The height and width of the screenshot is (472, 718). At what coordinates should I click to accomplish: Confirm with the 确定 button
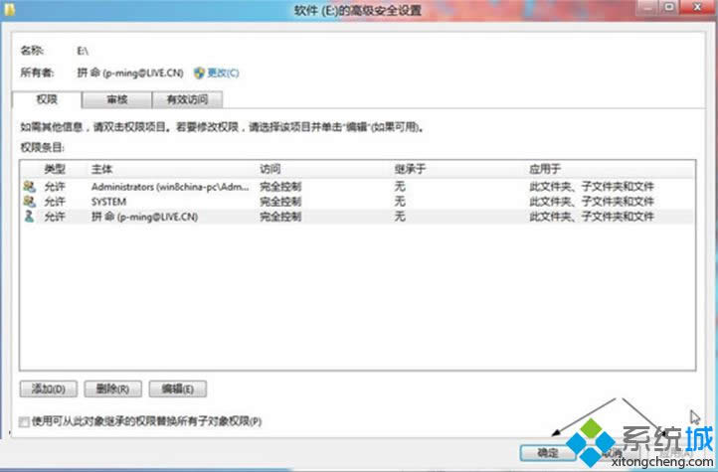(x=542, y=452)
